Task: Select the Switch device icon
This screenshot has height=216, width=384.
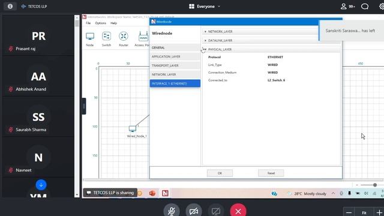Action: pos(107,37)
